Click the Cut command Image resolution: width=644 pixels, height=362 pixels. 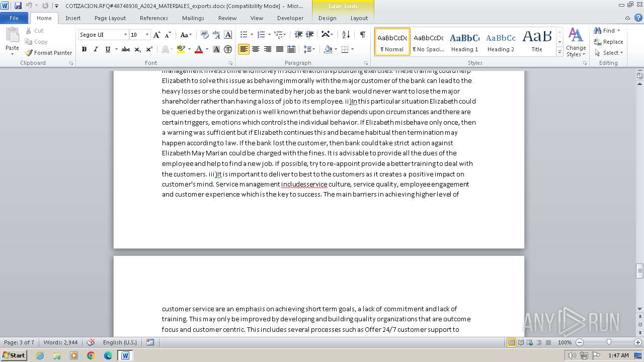pyautogui.click(x=35, y=31)
